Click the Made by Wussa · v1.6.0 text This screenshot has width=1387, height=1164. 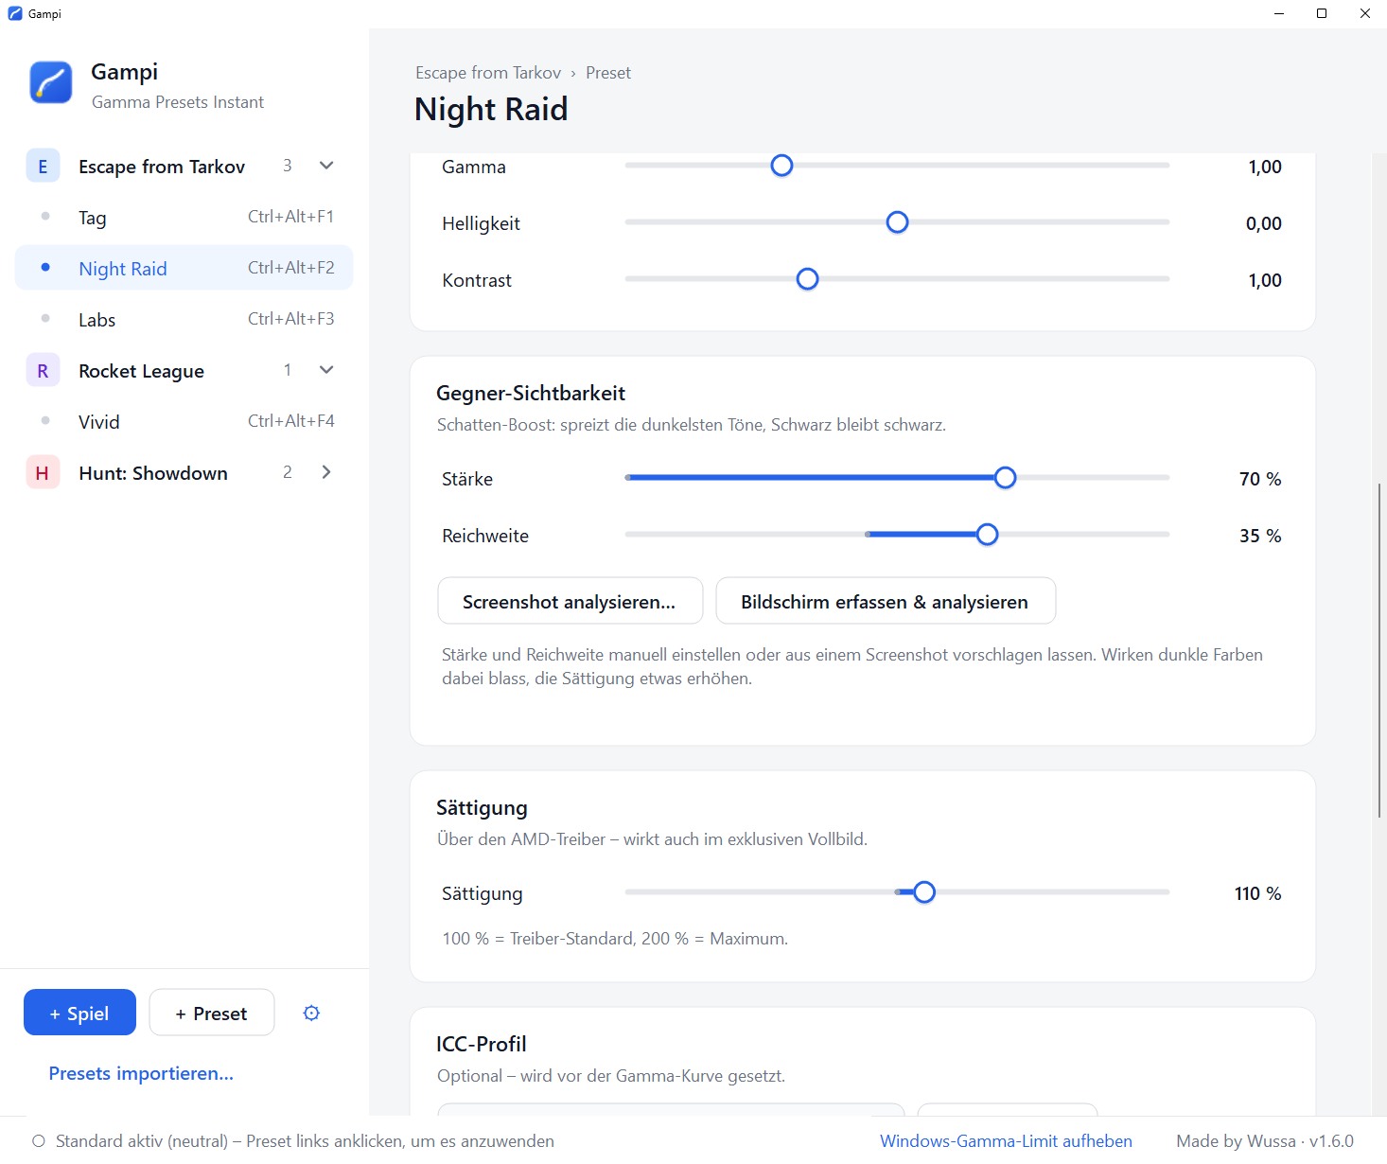pyautogui.click(x=1265, y=1141)
